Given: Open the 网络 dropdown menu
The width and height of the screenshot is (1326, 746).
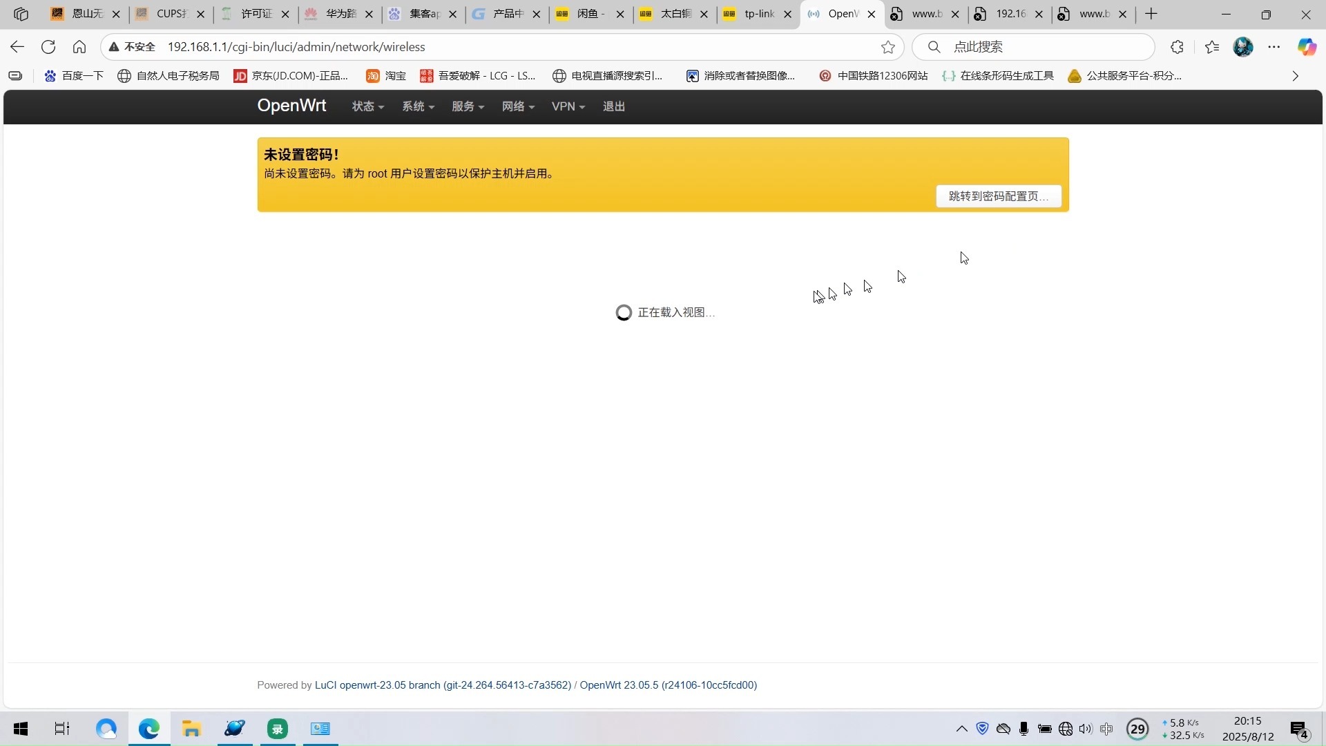Looking at the screenshot, I should (x=517, y=106).
